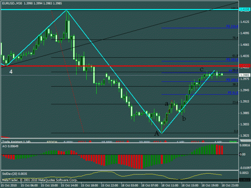Viewport: 251px width, 188px height.
Task: Select the thick red horizontal line
Action: [x=120, y=66]
